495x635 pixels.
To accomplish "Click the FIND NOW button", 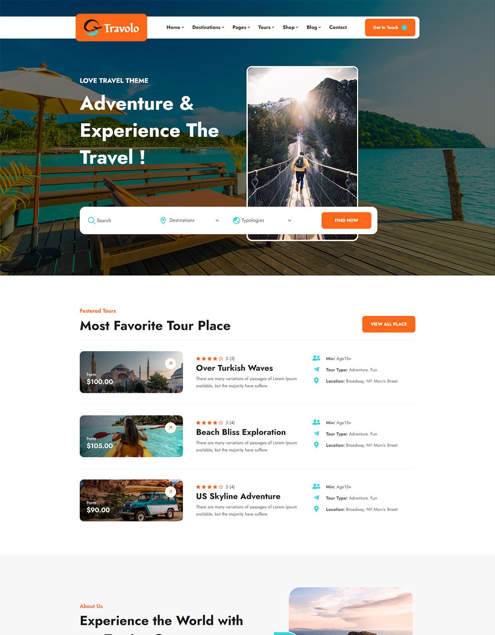I will click(346, 221).
